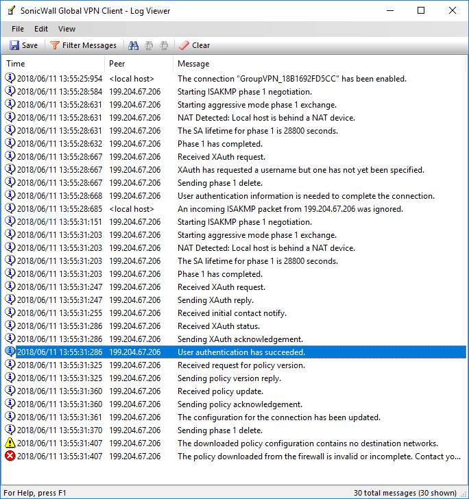Click the Log Viewer title bar app icon

[12, 10]
